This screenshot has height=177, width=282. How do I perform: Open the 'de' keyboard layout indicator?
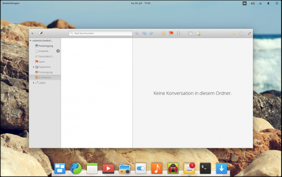point(244,3)
